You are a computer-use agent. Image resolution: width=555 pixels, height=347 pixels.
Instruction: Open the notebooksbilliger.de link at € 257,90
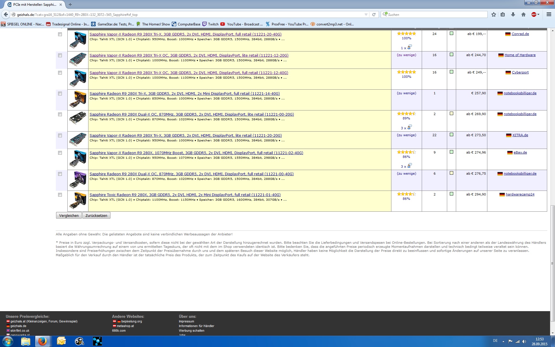point(520,93)
